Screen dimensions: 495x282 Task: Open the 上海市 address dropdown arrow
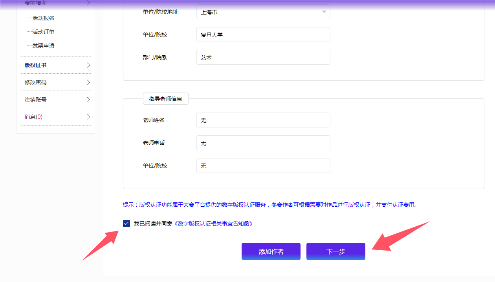click(x=324, y=12)
